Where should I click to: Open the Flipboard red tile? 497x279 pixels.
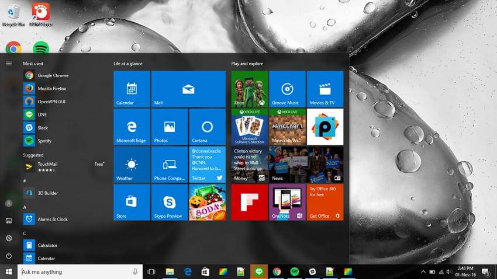click(x=249, y=202)
